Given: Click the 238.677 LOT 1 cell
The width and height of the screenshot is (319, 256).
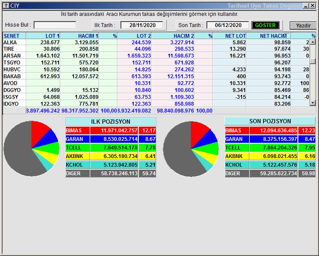Looking at the screenshot, I should [x=43, y=42].
